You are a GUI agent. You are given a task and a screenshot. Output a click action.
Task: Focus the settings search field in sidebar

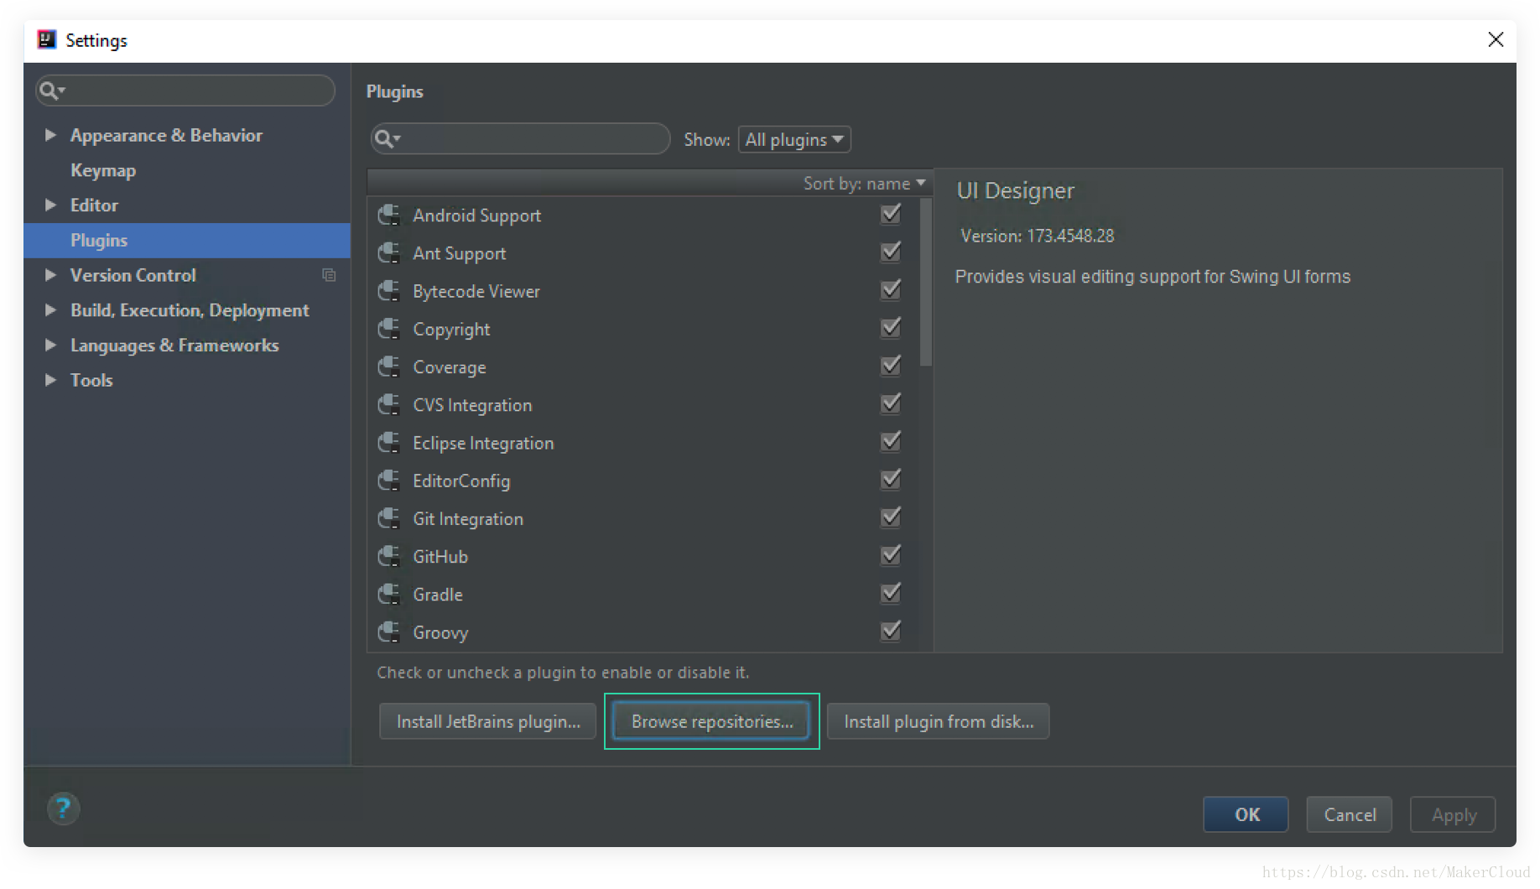coord(185,91)
